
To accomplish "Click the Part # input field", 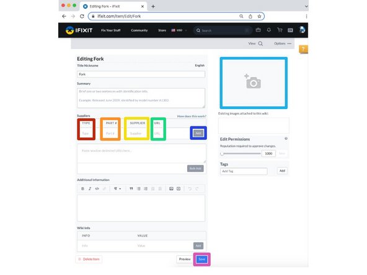I will pyautogui.click(x=110, y=134).
